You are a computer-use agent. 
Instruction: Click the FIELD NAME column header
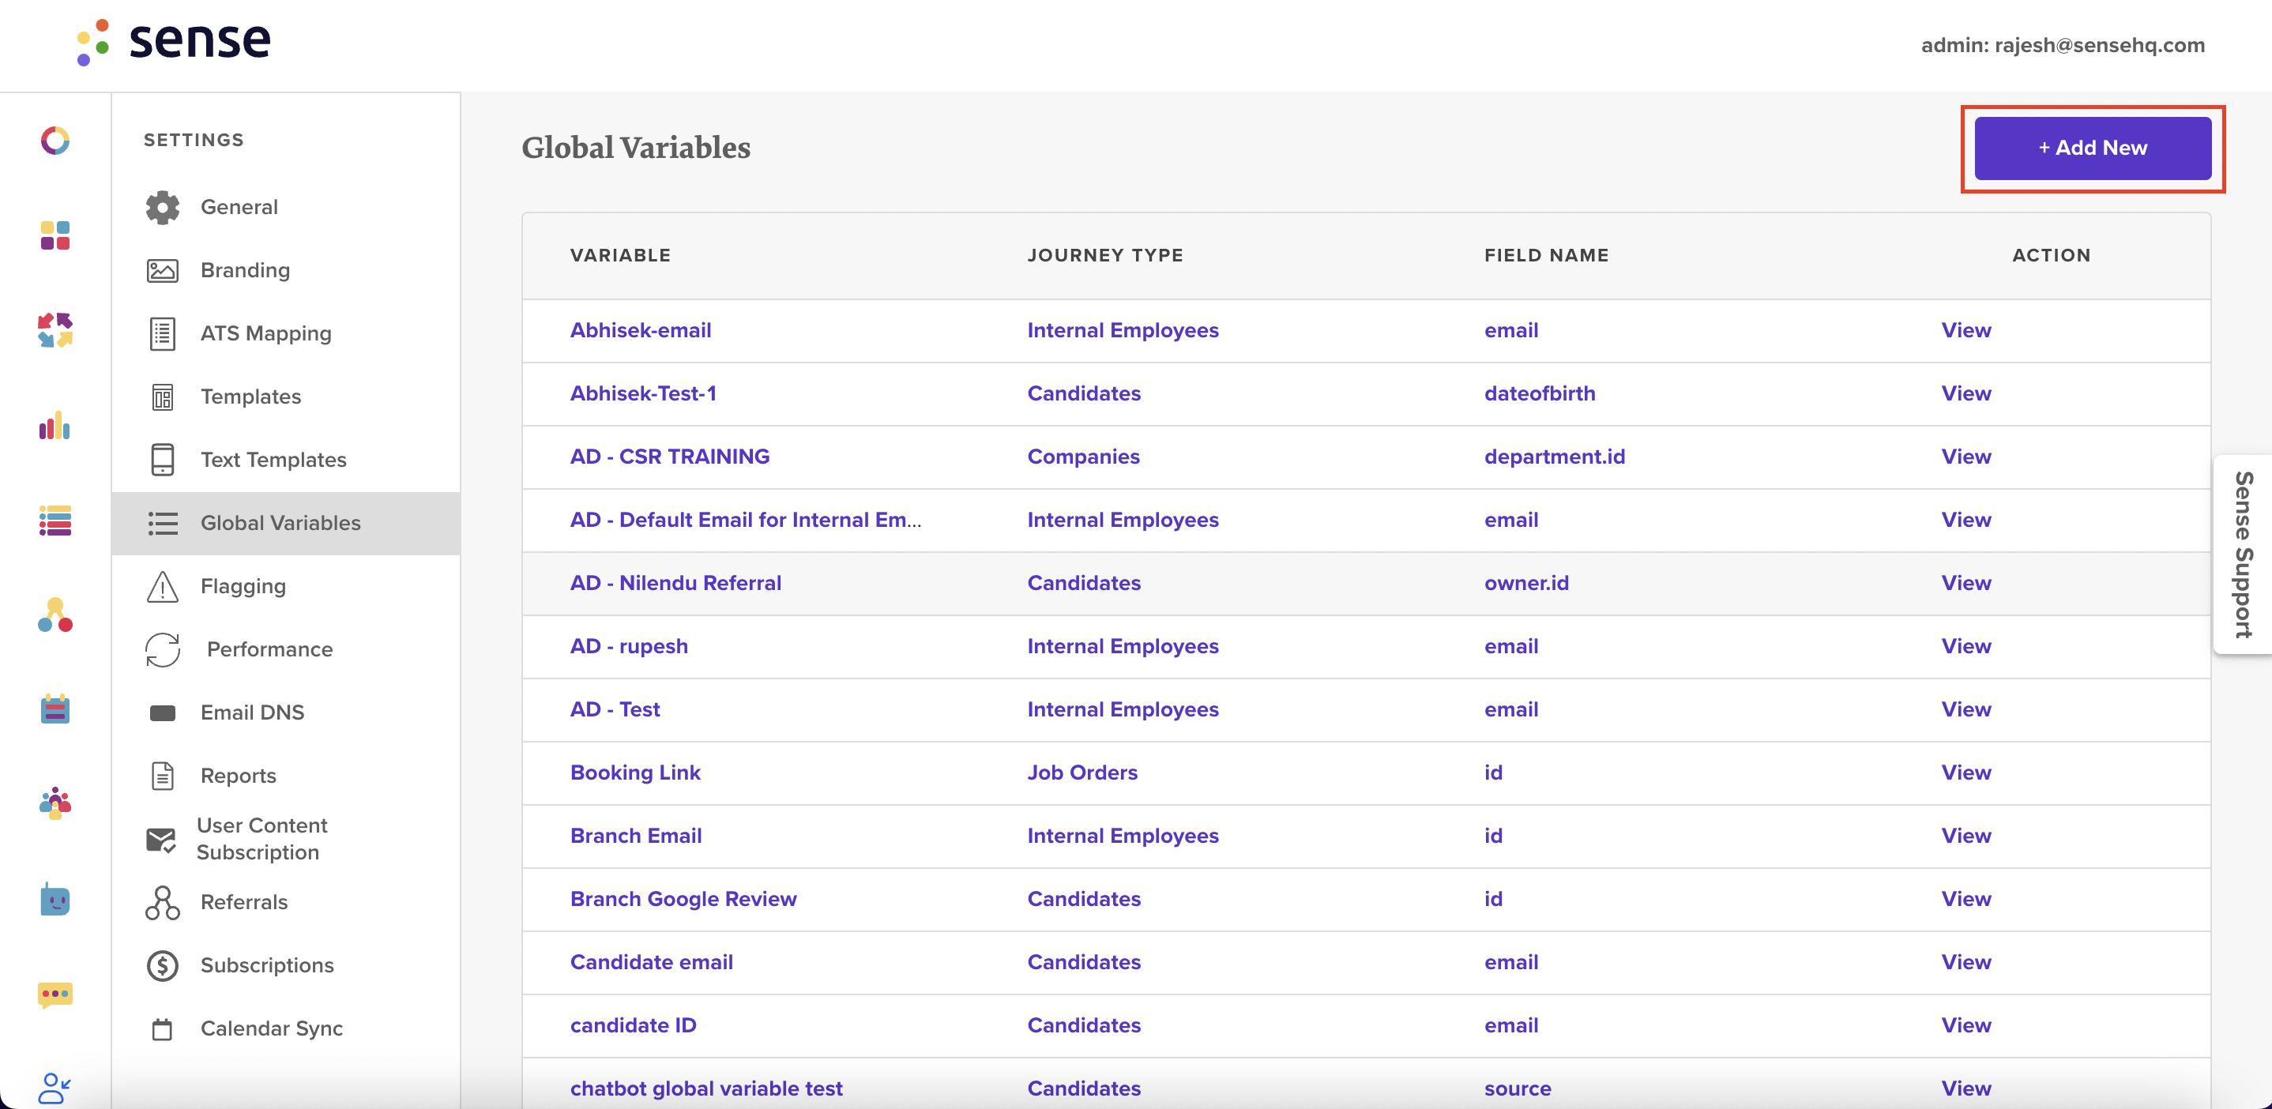point(1546,256)
